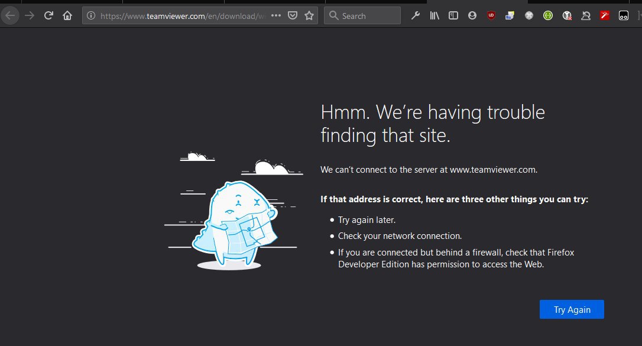Open the Library bookshelf icon
The width and height of the screenshot is (642, 346).
pos(435,16)
